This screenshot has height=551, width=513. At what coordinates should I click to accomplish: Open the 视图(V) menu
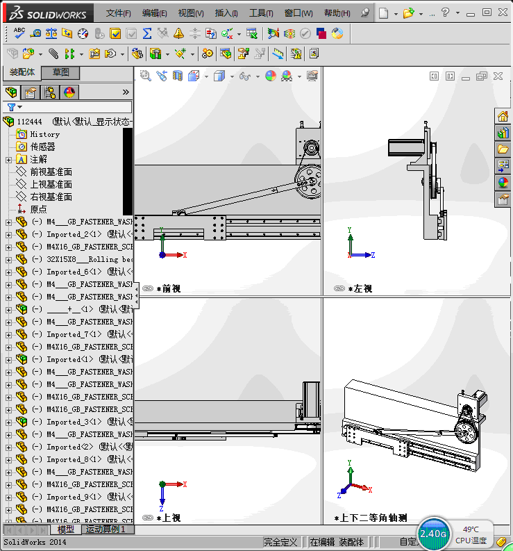(x=191, y=13)
